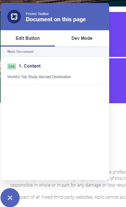This screenshot has width=126, height=207.
Task: Open the '1. Content' document entry
Action: coord(55,71)
